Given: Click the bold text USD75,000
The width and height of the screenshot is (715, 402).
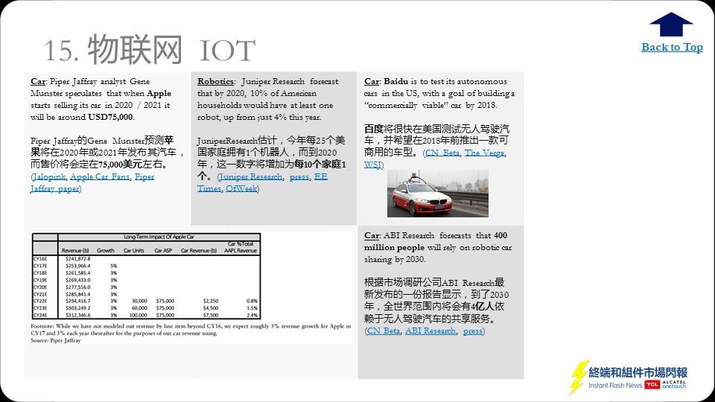Looking at the screenshot, I should coord(110,117).
